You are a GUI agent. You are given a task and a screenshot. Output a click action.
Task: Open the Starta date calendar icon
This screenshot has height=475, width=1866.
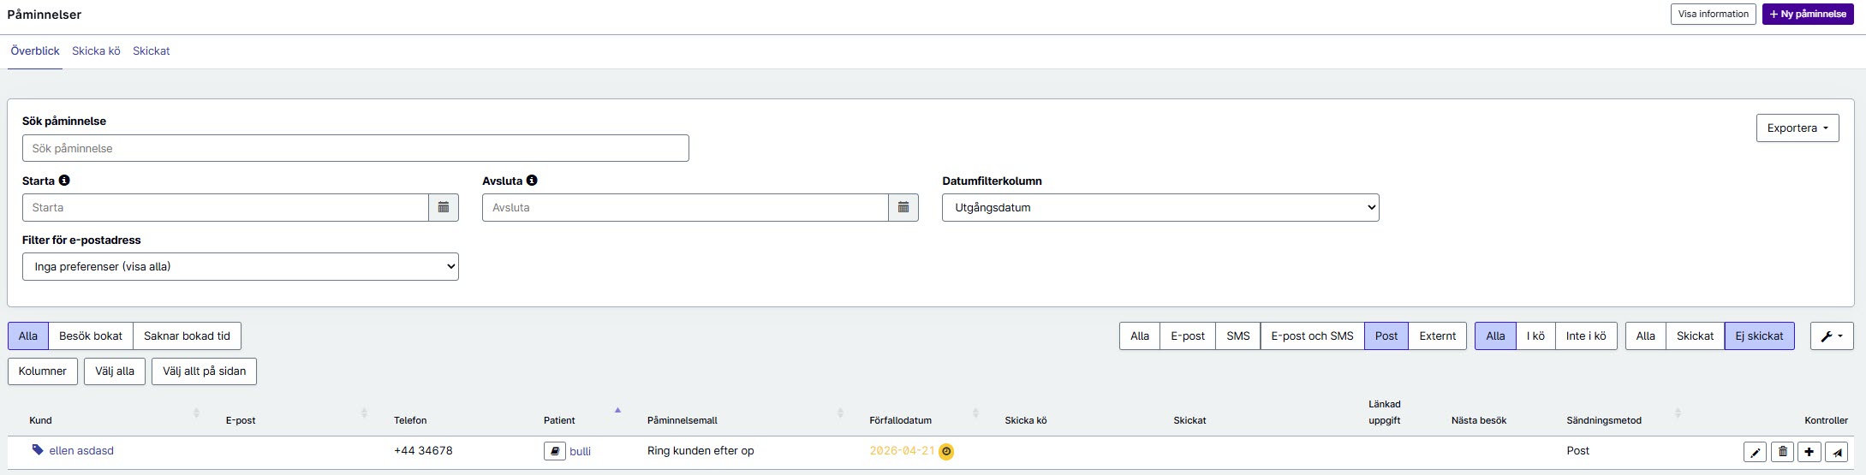coord(444,207)
